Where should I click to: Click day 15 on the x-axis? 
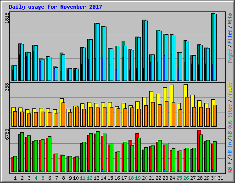click(110, 178)
